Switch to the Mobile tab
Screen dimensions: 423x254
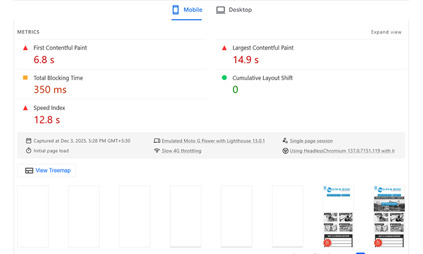tap(187, 10)
